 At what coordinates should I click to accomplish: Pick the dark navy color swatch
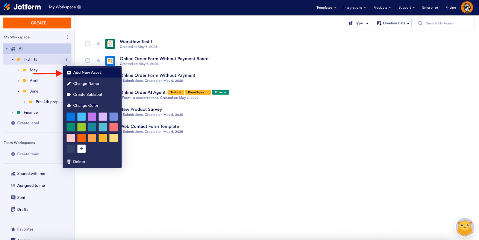click(71, 149)
